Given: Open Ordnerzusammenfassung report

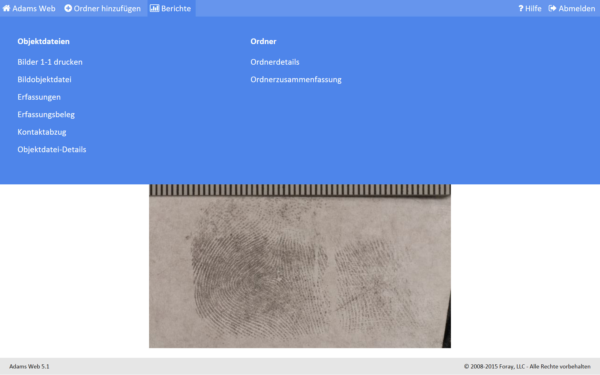Looking at the screenshot, I should [296, 79].
